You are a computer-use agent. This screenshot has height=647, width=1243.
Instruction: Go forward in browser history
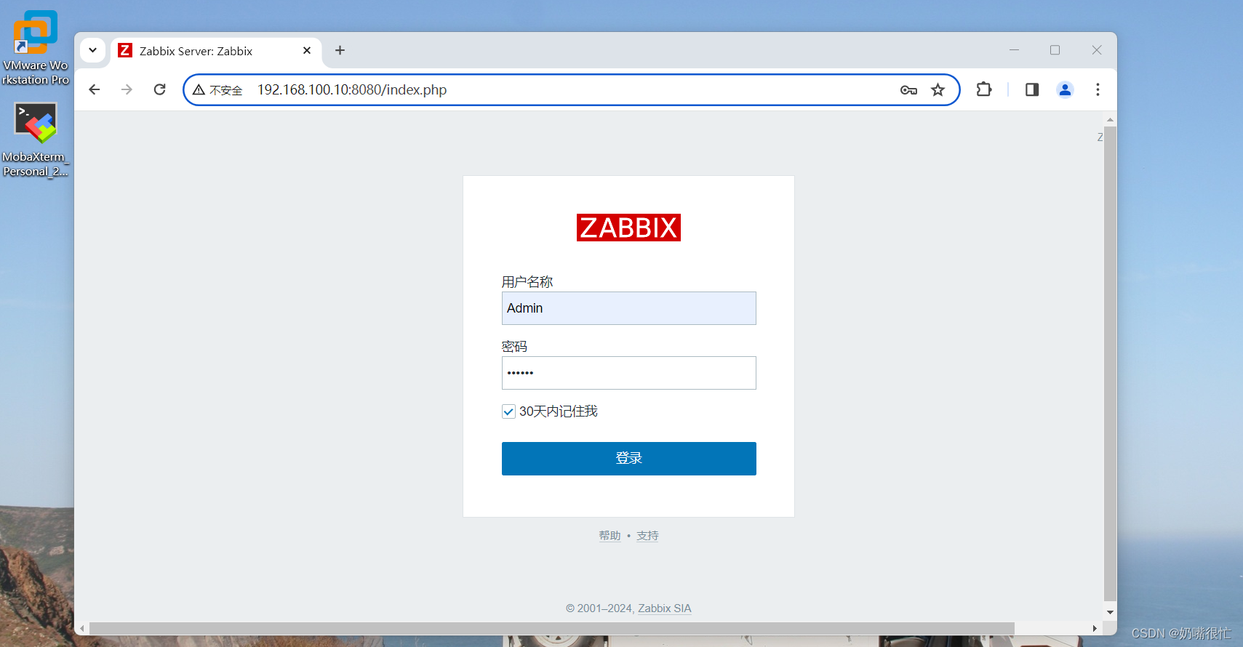[127, 89]
